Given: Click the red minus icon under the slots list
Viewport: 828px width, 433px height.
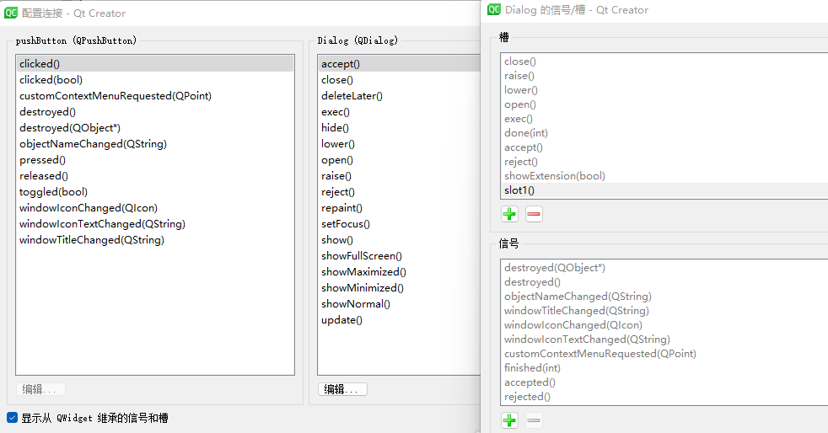Looking at the screenshot, I should (x=534, y=214).
